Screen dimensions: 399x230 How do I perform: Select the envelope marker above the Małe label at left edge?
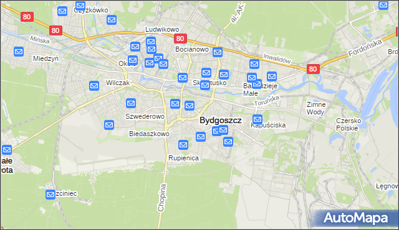pyautogui.click(x=7, y=150)
